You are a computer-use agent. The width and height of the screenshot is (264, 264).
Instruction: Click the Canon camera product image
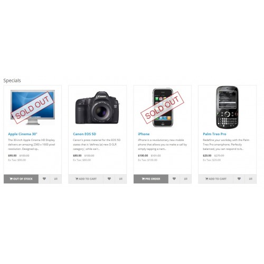(97, 107)
